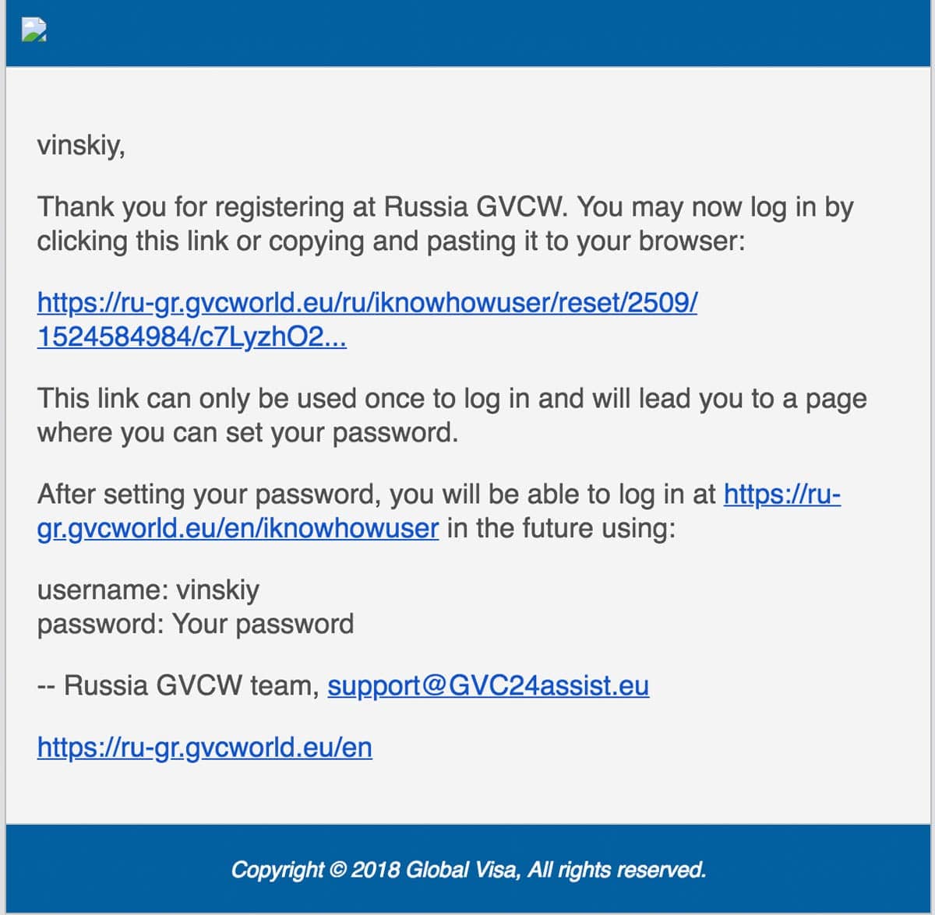The height and width of the screenshot is (915, 935).
Task: Click the "vinskiy," greeting line
Action: point(81,145)
